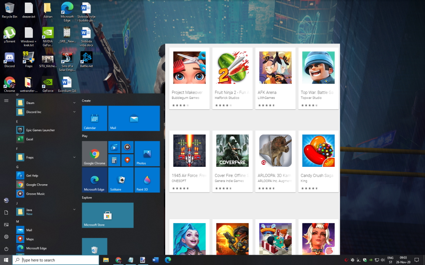Click the Start menu hamburger expand button
The height and width of the screenshot is (265, 425).
click(6, 101)
